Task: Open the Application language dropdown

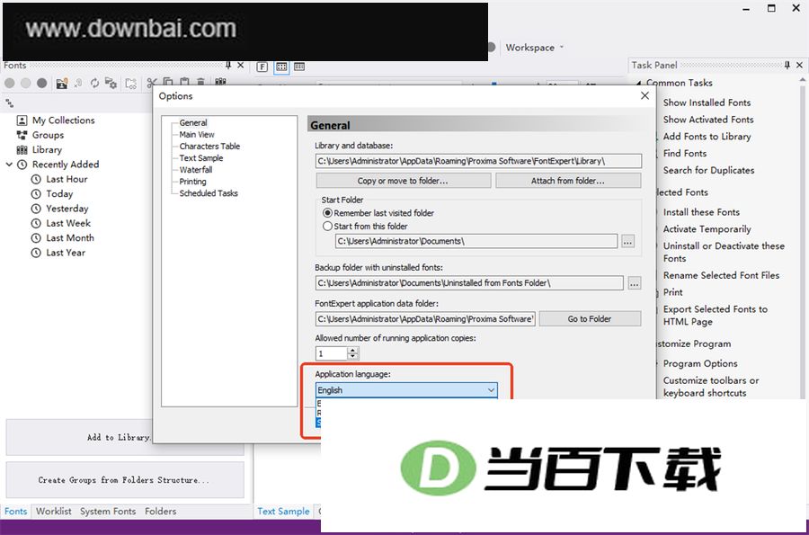Action: point(406,390)
